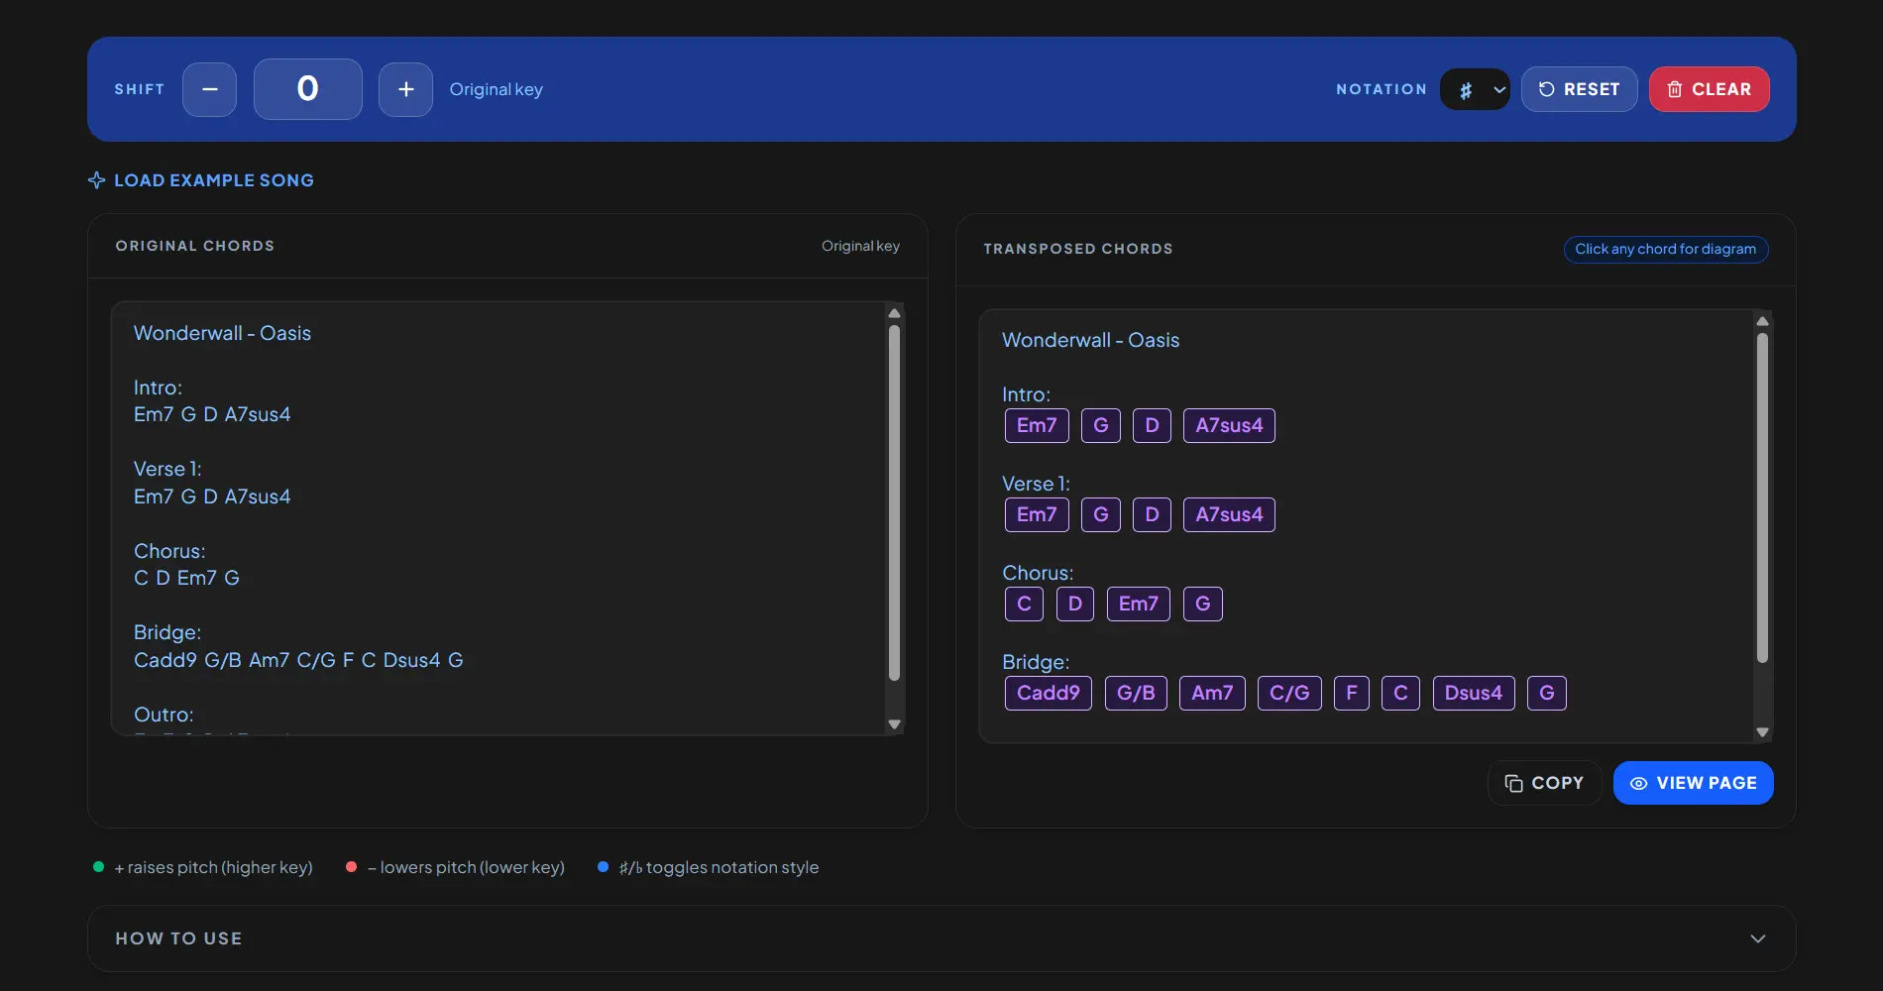Open D chord diagram in Verse 1
The width and height of the screenshot is (1883, 991).
(1152, 514)
